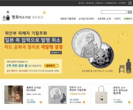Go to 구매하기 page

[128, 19]
